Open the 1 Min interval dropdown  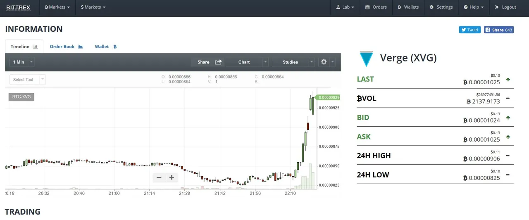(x=22, y=62)
